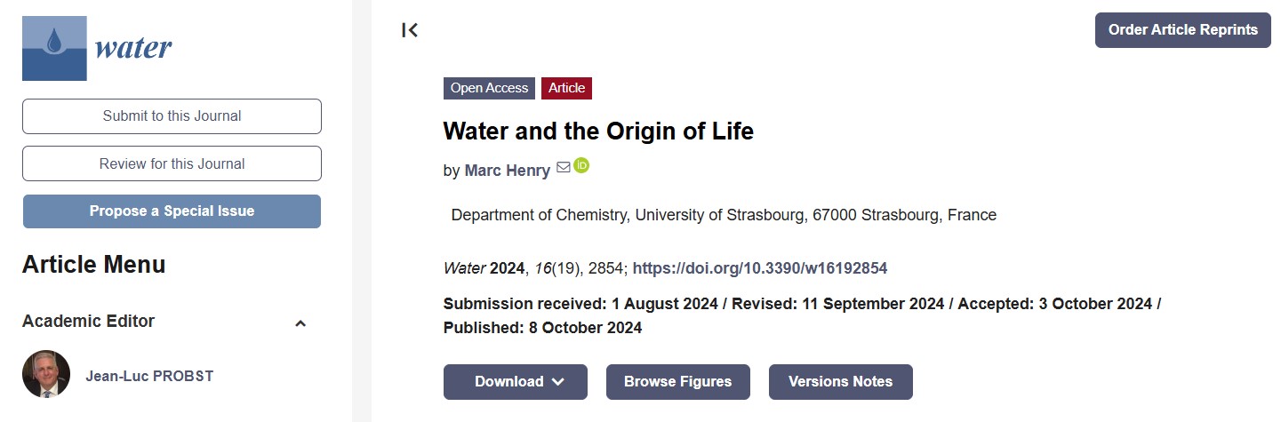
Task: Click the Article Menu heading
Action: click(x=93, y=265)
